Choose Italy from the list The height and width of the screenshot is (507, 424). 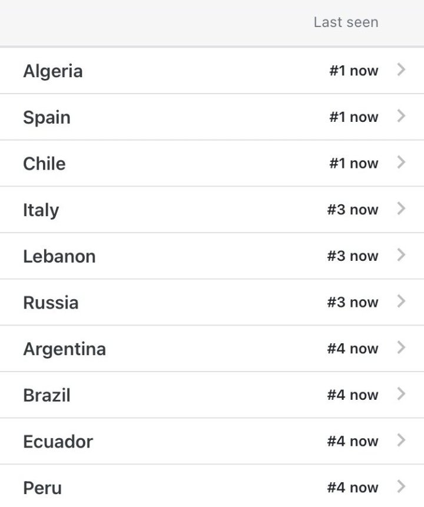41,210
